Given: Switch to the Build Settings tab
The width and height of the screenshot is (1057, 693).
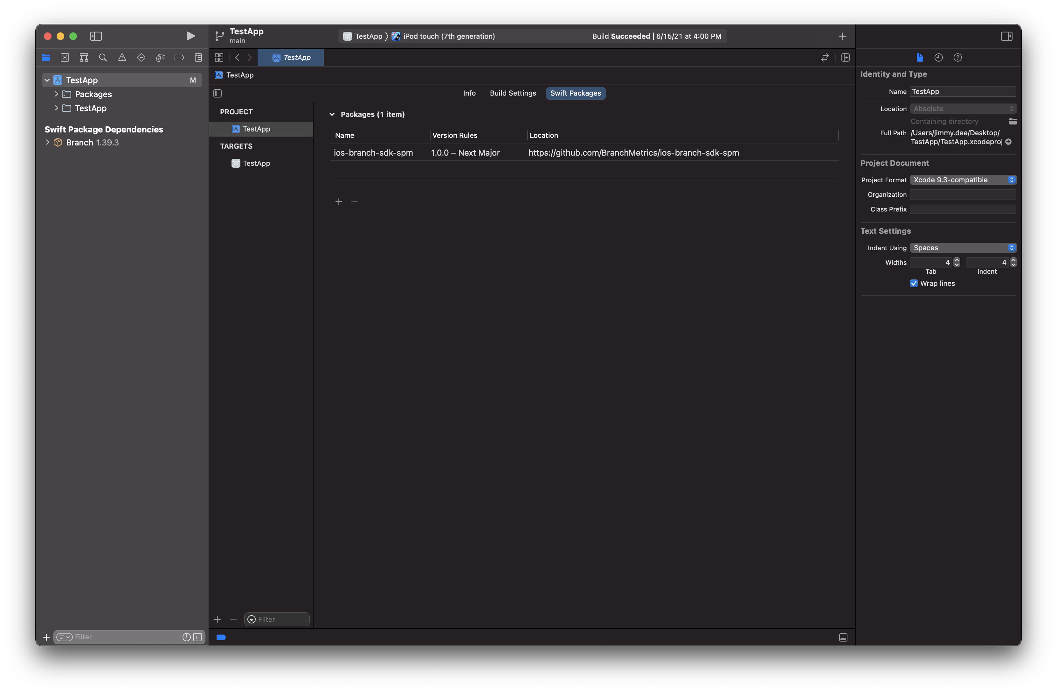Looking at the screenshot, I should 513,93.
